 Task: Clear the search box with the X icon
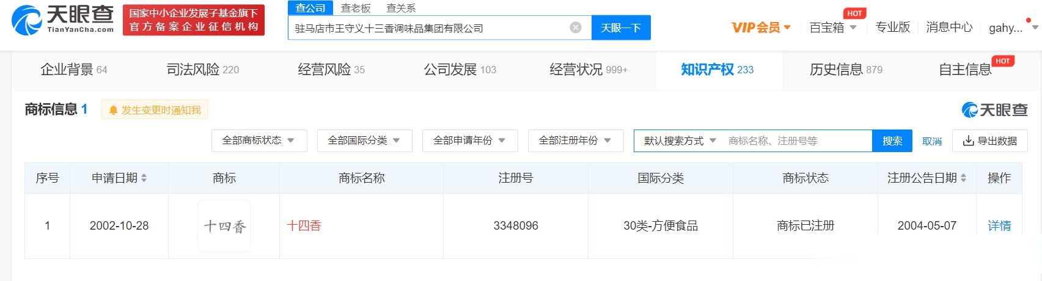576,27
